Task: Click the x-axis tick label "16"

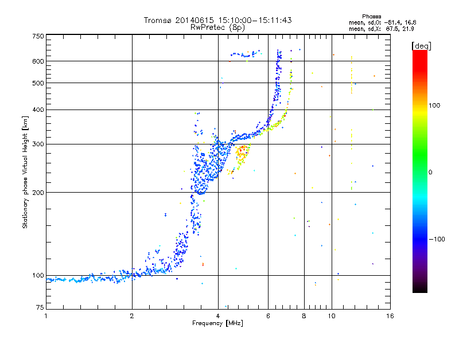Action: tap(390, 316)
